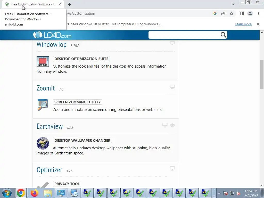Image resolution: width=264 pixels, height=198 pixels.
Task: Click the scrollbar down arrow
Action: pos(262,185)
